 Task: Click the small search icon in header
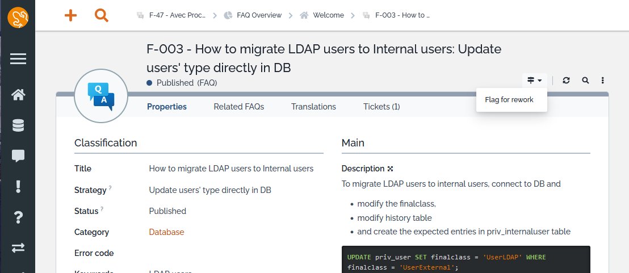coord(585,81)
